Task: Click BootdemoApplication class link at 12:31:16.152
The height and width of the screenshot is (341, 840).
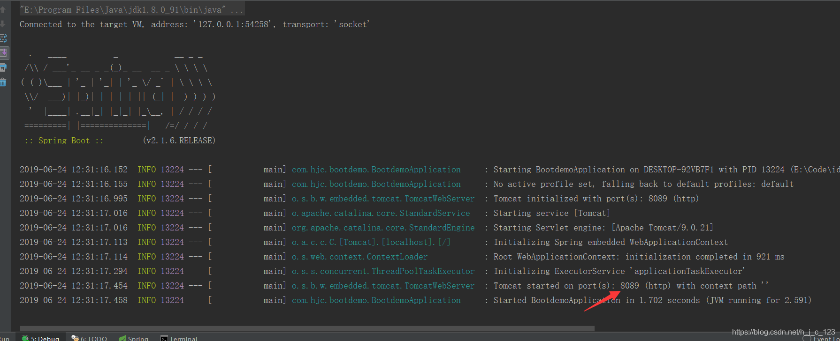Action: coord(376,170)
